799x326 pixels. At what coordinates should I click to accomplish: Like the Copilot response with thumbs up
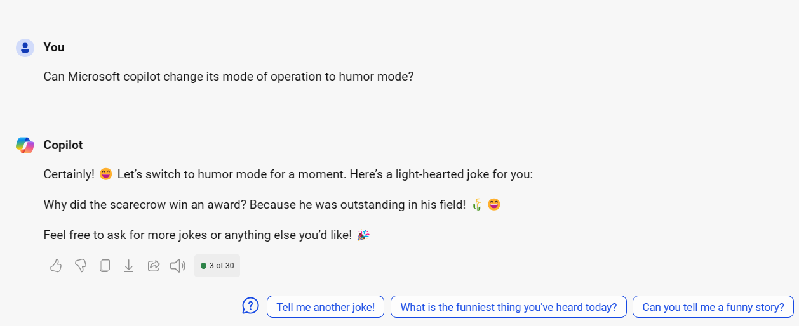56,266
